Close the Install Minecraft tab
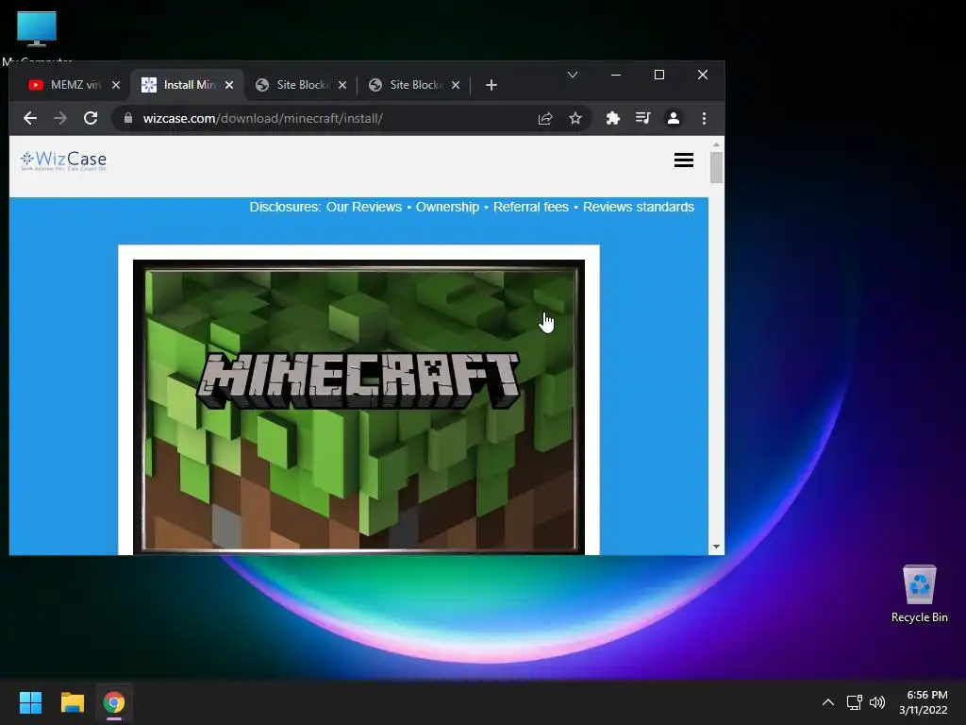Viewport: 966px width, 725px height. coord(229,85)
